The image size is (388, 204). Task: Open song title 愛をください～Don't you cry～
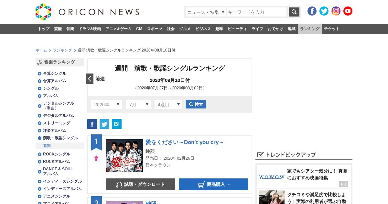tap(185, 142)
